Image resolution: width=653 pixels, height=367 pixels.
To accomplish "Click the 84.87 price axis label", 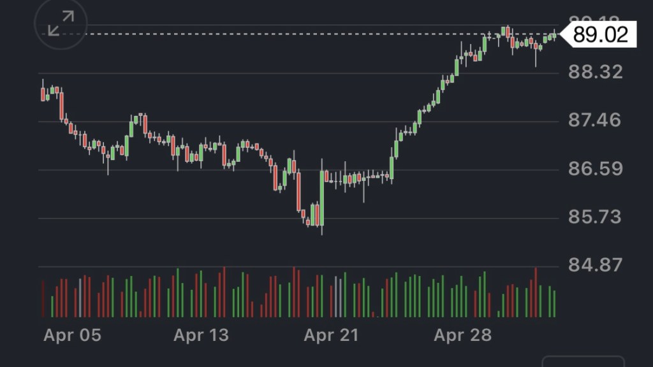I will [x=595, y=265].
